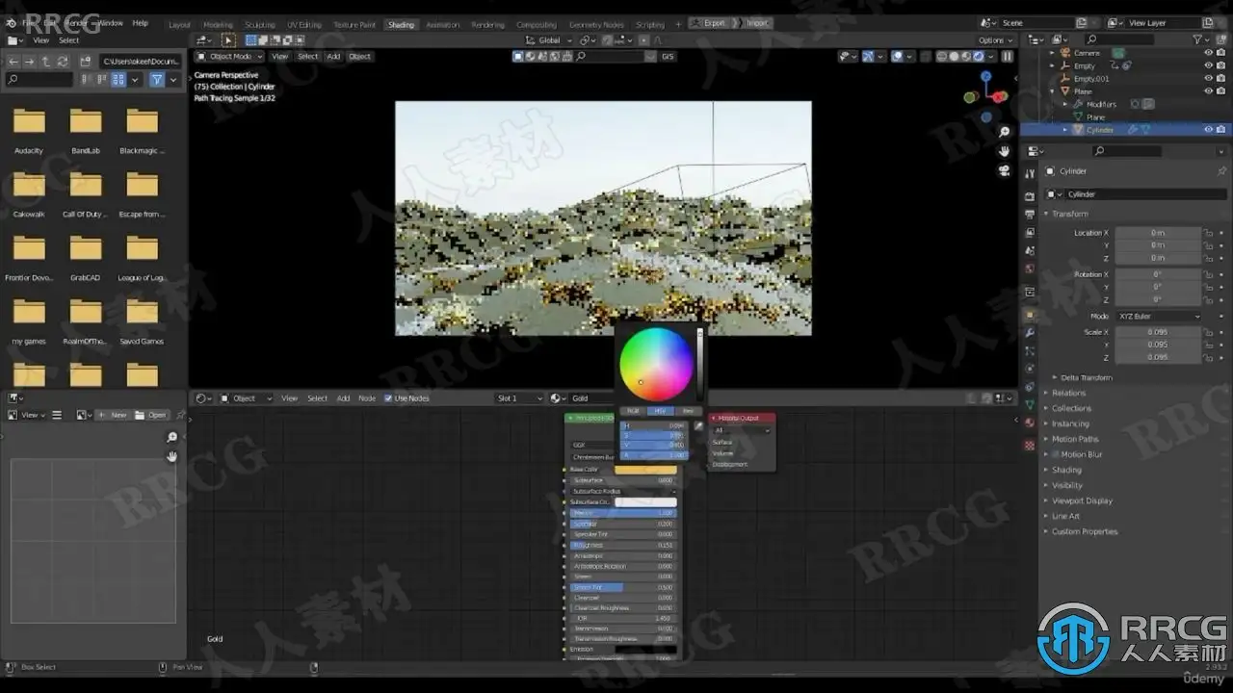This screenshot has width=1233, height=693.
Task: Switch to wireframe viewport shading
Action: pos(942,56)
